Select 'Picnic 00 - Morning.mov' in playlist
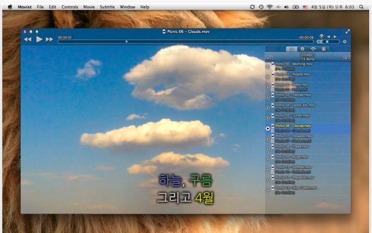This screenshot has height=233, width=372. [x=294, y=64]
